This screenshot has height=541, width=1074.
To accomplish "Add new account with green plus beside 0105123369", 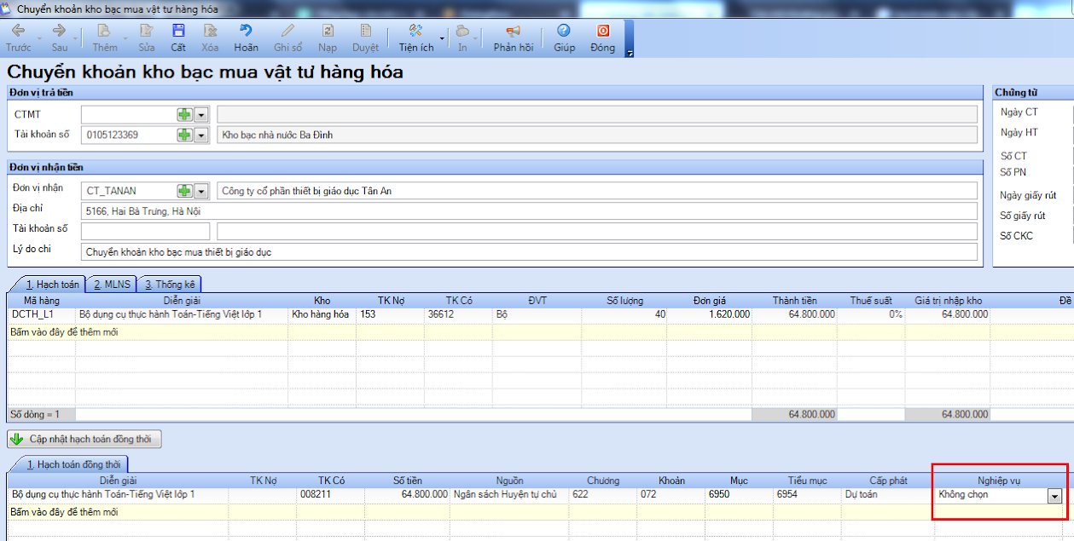I will [x=184, y=135].
